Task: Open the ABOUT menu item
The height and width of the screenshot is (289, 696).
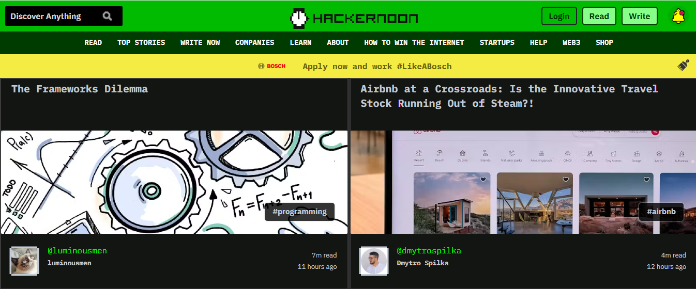Action: (338, 42)
